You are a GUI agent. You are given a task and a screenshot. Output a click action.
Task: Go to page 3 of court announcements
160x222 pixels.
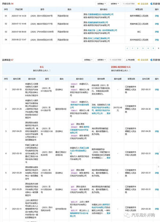point(143,48)
